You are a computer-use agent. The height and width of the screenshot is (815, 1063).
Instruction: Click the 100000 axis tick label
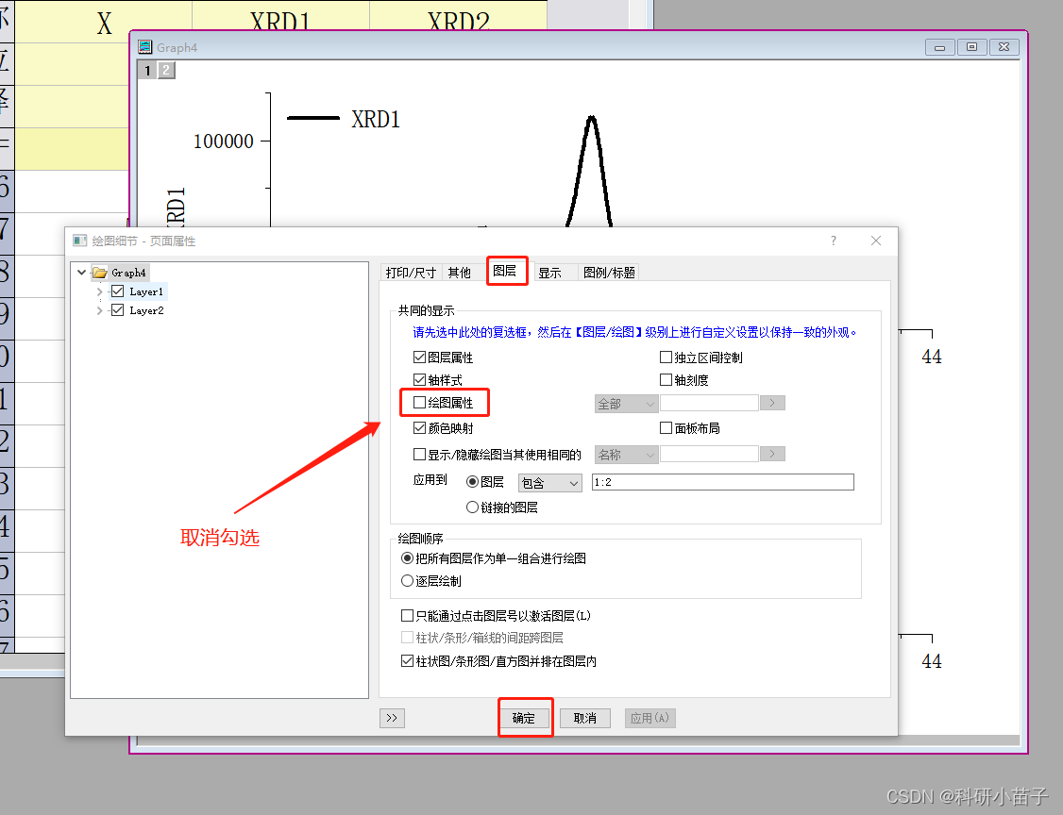point(224,141)
